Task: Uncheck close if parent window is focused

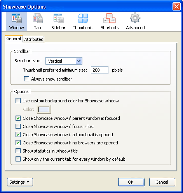Action: [18, 118]
